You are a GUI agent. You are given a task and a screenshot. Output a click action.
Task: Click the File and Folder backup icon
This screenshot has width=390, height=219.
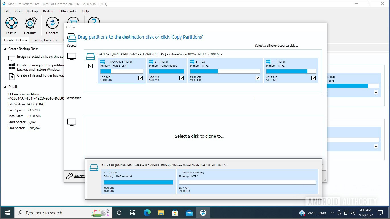tap(12, 77)
